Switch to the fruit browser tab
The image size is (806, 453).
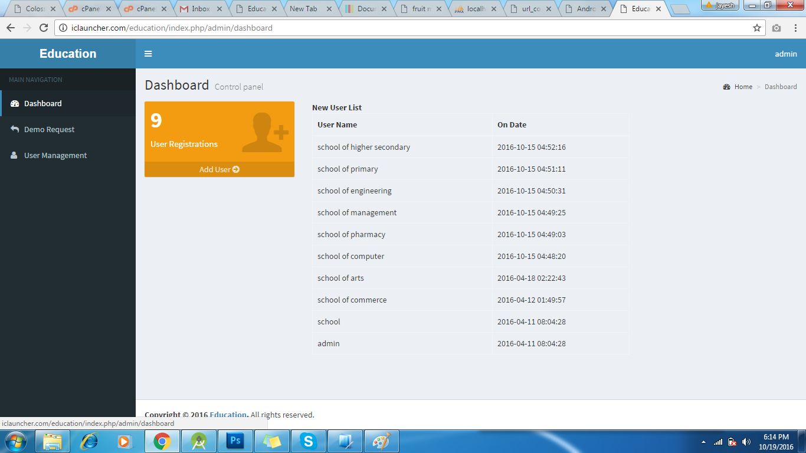click(x=422, y=9)
